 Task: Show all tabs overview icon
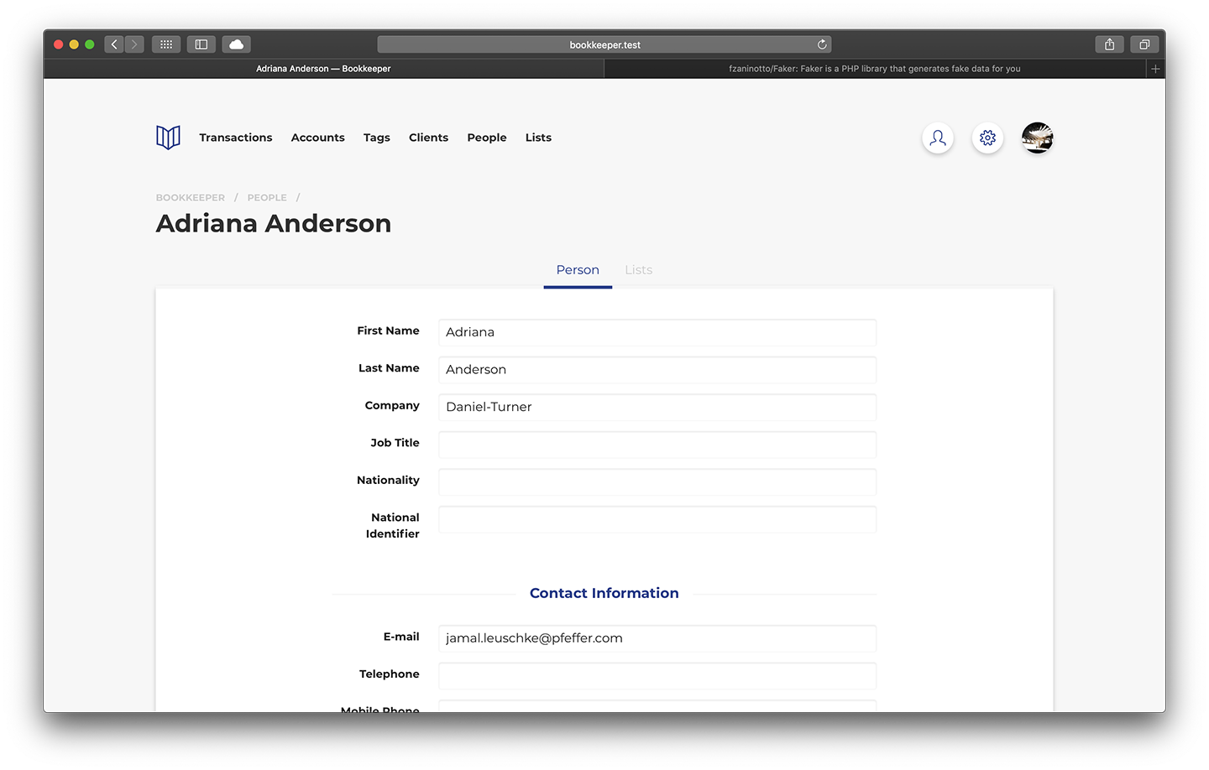(1144, 44)
